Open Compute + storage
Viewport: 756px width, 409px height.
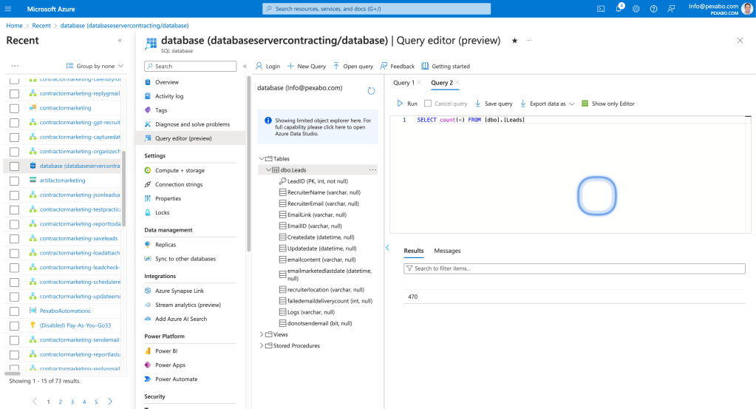[x=180, y=170]
